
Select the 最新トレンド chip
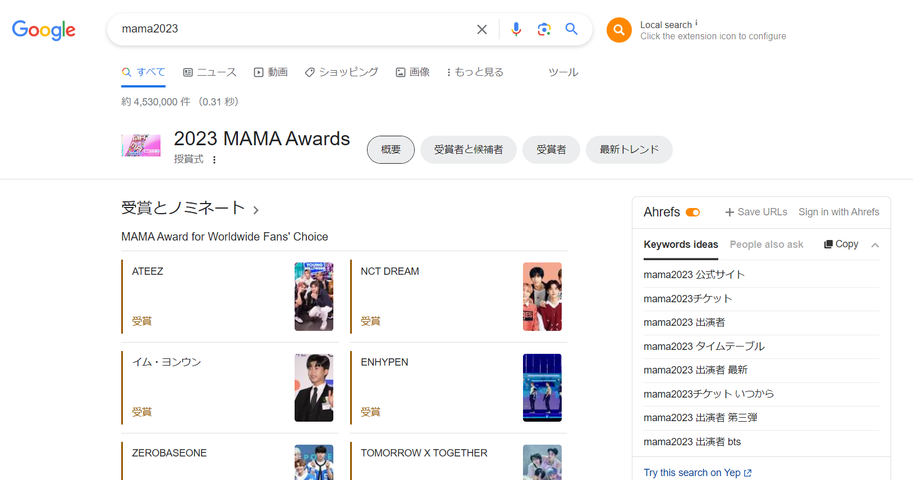[x=629, y=150]
